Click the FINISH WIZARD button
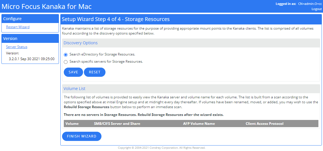 (x=82, y=136)
